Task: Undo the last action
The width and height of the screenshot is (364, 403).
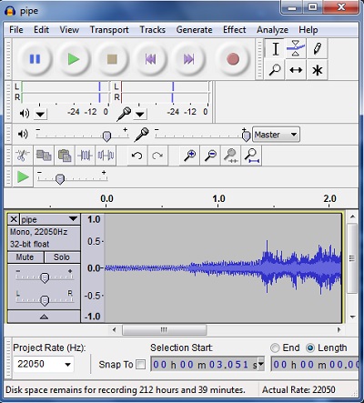Action: point(136,156)
